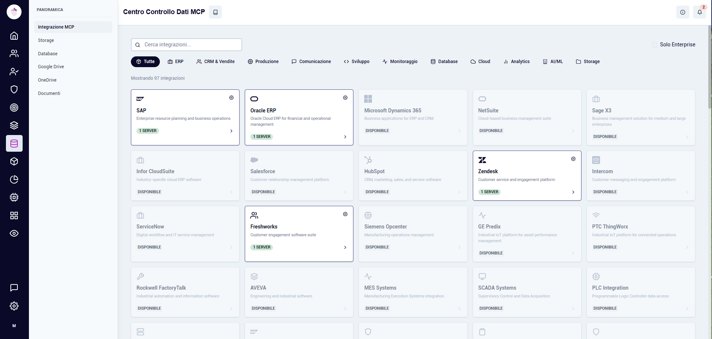The width and height of the screenshot is (712, 339).
Task: Expand the Oracle ERP card details chevron
Action: point(345,137)
